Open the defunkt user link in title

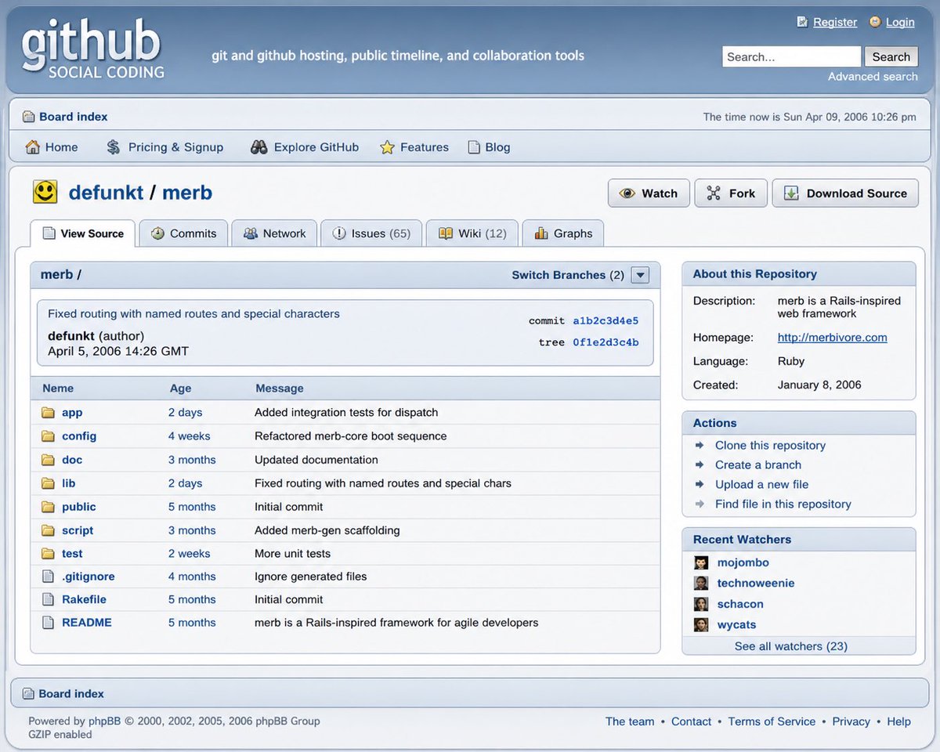[106, 193]
